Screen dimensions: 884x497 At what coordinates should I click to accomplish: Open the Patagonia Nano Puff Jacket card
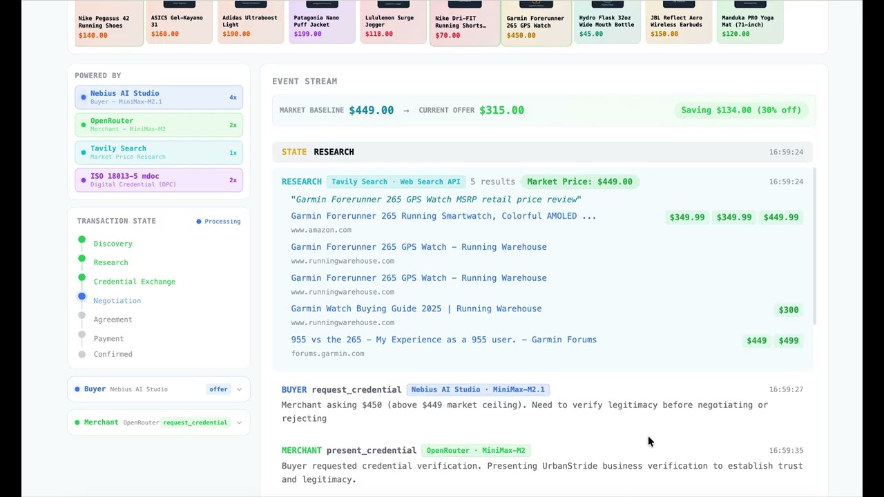click(322, 22)
